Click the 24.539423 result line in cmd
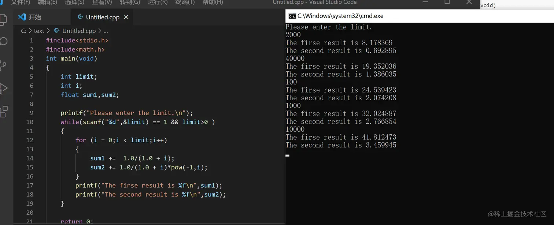The height and width of the screenshot is (225, 554). (x=341, y=90)
